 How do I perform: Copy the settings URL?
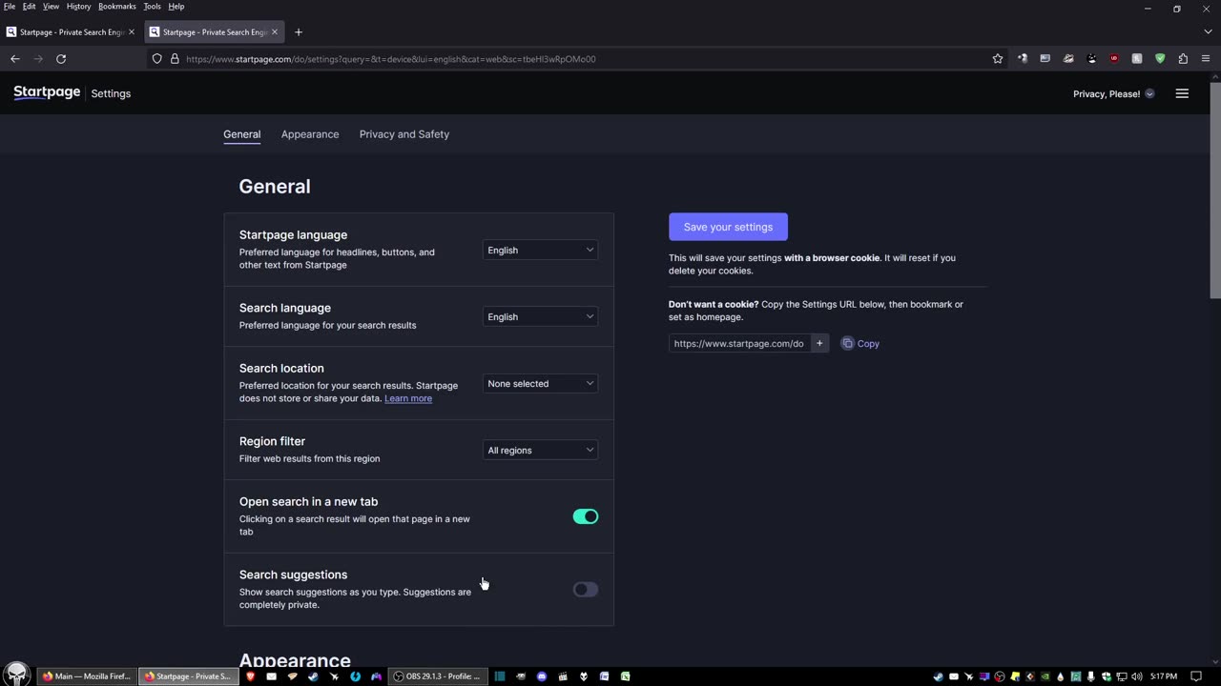860,343
